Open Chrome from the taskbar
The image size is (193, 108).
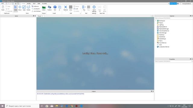point(71,106)
